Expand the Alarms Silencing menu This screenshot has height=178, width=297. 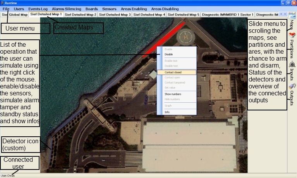click(67, 8)
